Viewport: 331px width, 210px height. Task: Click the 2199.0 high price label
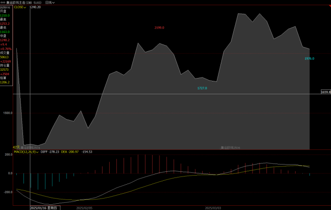[159, 28]
